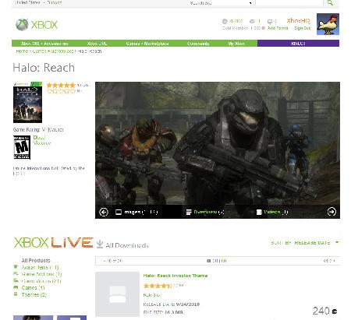Go to previous screenshot with left arrow
The height and width of the screenshot is (320, 351).
pos(104,212)
